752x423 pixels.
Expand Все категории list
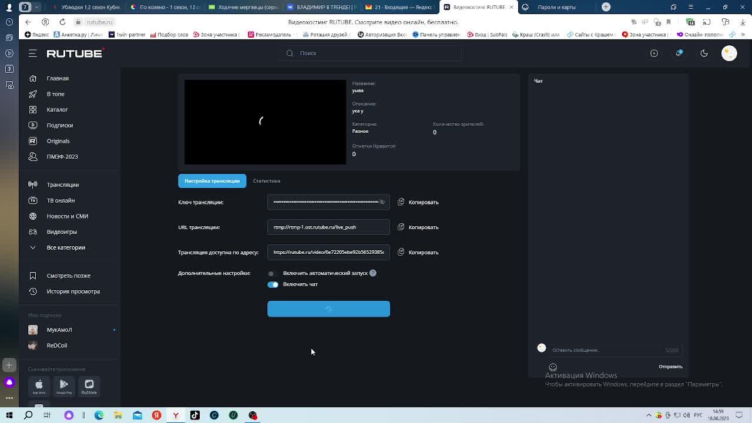click(x=65, y=247)
